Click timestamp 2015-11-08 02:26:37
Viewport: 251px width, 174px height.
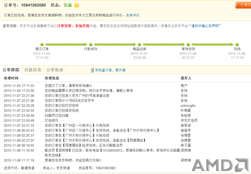click(x=19, y=135)
